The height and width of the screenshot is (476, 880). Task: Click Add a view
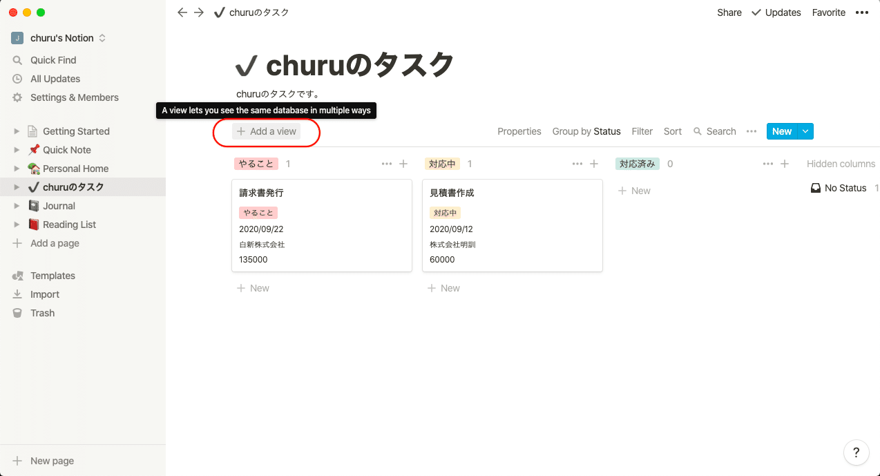267,131
